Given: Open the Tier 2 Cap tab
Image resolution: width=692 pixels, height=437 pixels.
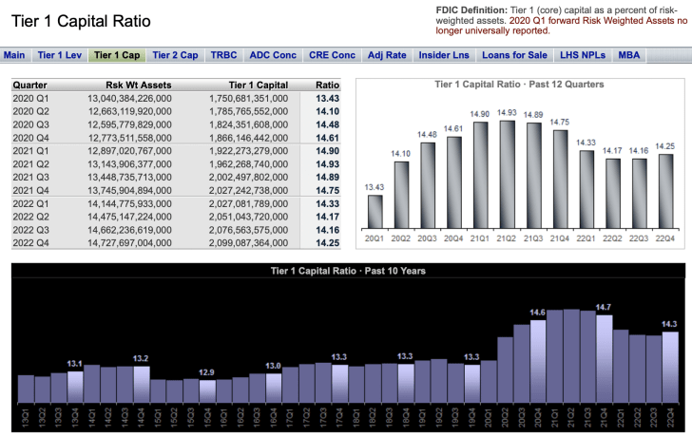Looking at the screenshot, I should [x=174, y=55].
